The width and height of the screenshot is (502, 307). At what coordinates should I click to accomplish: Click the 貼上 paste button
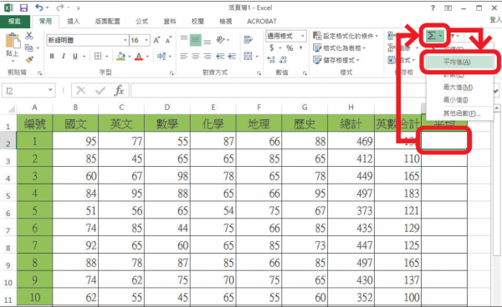[x=13, y=47]
